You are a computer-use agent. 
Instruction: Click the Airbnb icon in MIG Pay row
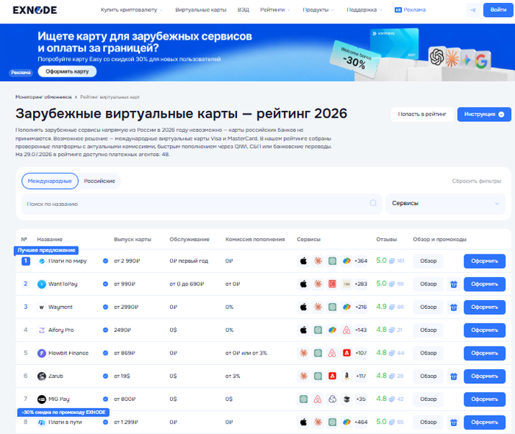coord(318,399)
